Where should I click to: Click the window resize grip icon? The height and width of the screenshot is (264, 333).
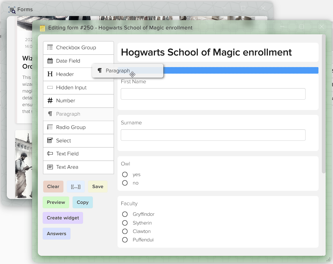coord(328,260)
